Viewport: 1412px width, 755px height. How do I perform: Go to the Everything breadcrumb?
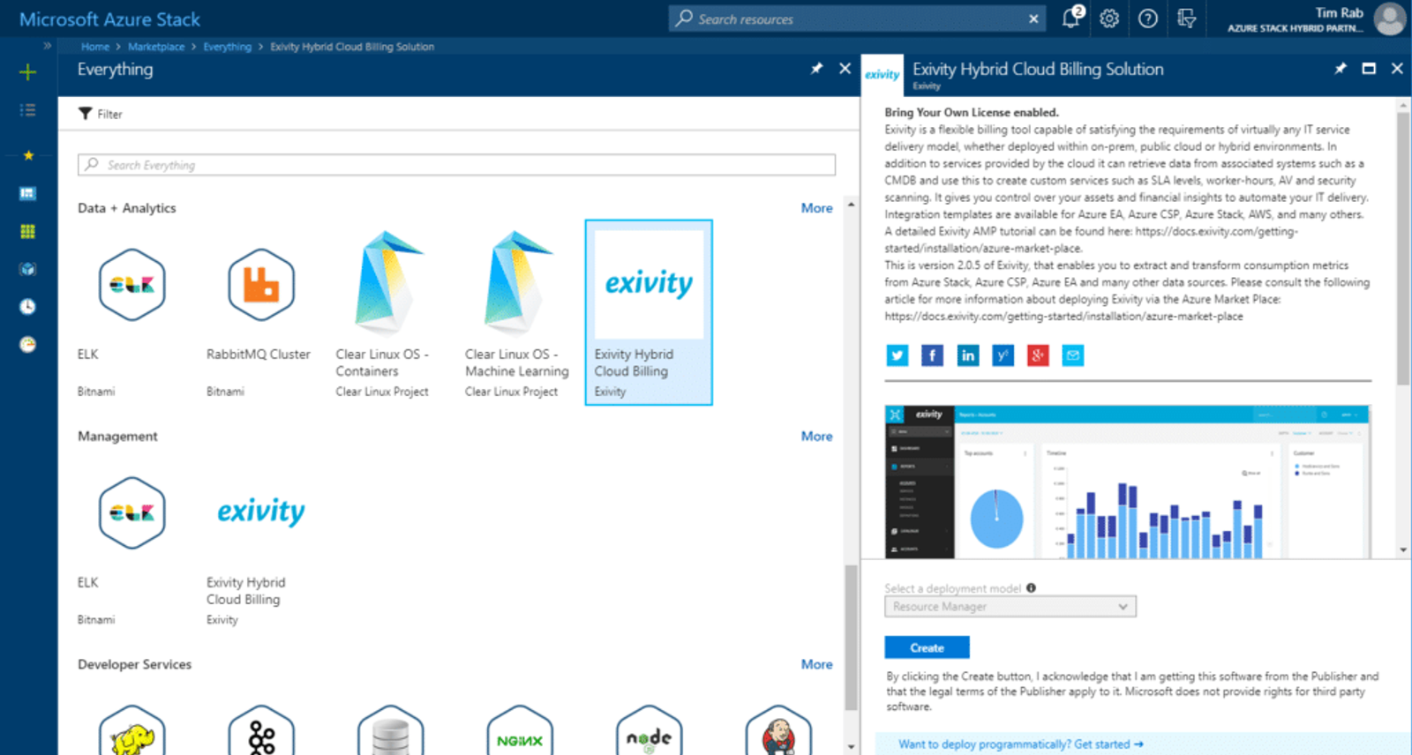coord(227,47)
